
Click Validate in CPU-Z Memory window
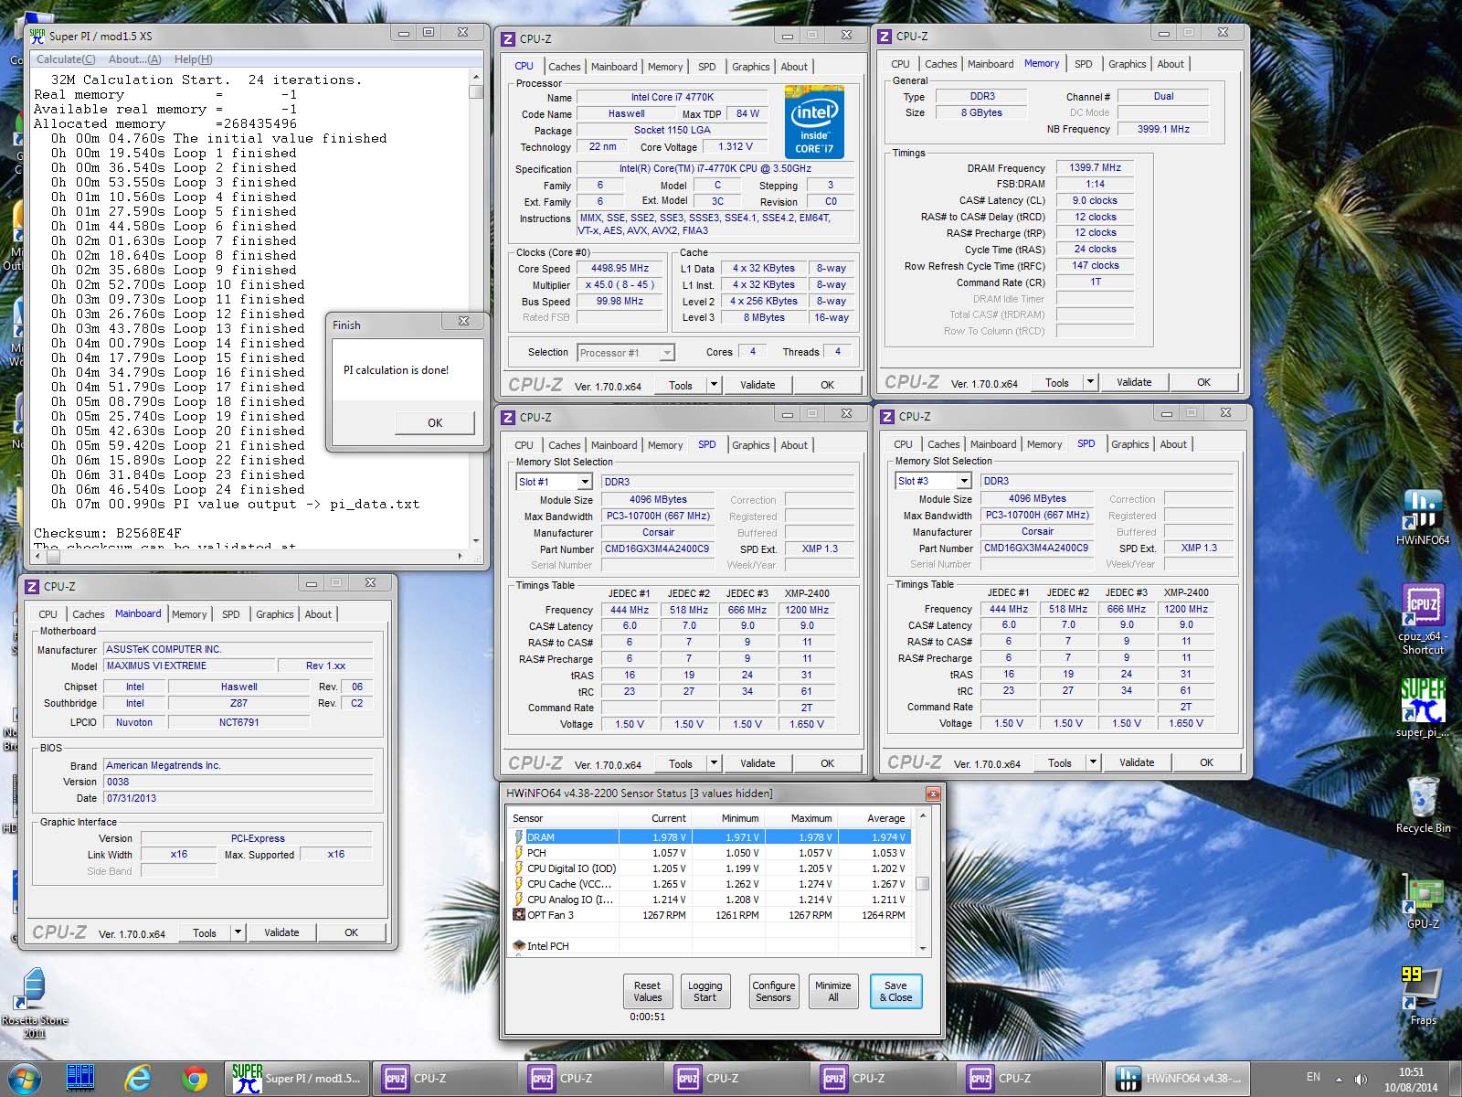coord(1134,382)
